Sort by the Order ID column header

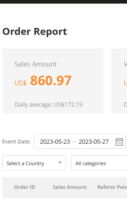tap(24, 187)
